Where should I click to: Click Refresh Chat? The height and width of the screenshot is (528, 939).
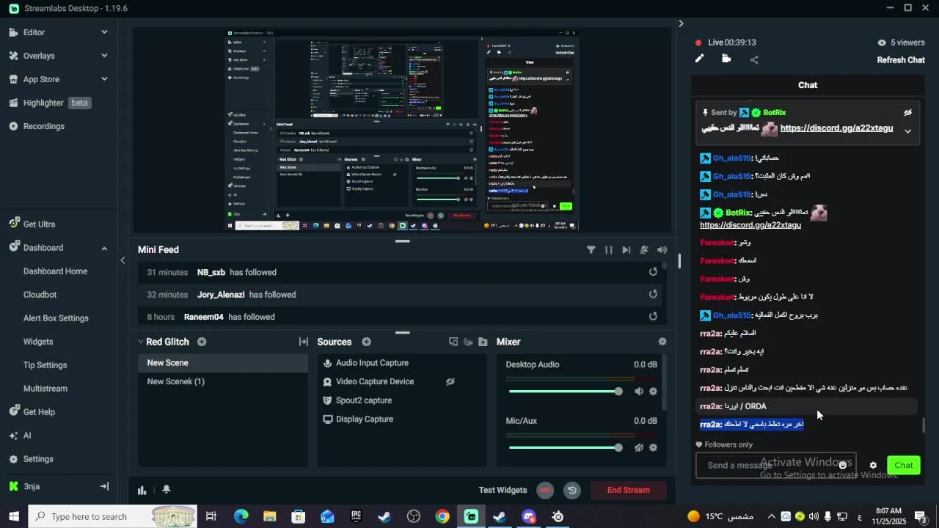(x=901, y=60)
